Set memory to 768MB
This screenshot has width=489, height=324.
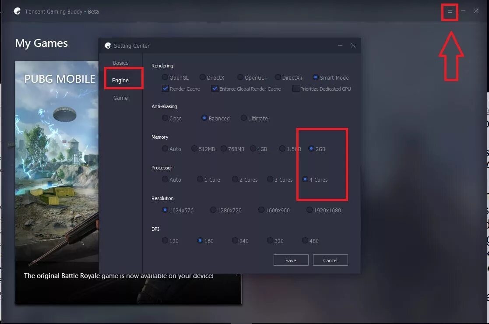224,149
